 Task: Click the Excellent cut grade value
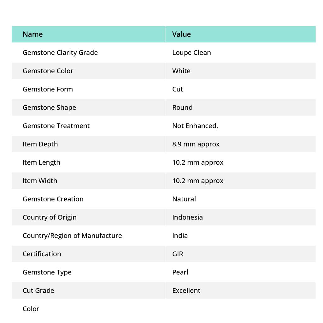click(x=186, y=290)
